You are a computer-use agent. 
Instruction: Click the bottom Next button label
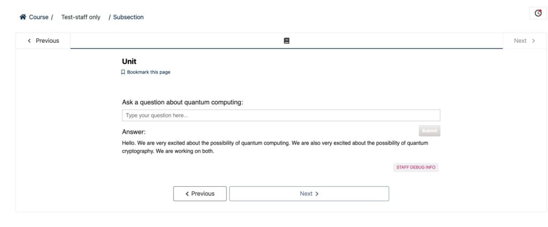pos(306,194)
